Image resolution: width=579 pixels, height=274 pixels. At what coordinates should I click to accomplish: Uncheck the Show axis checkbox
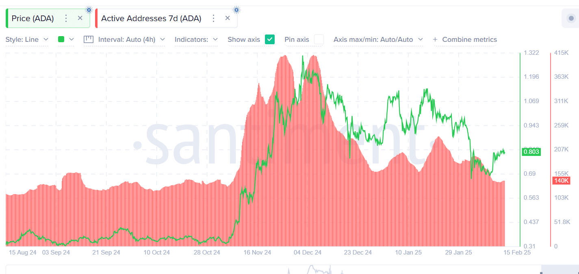coord(270,39)
